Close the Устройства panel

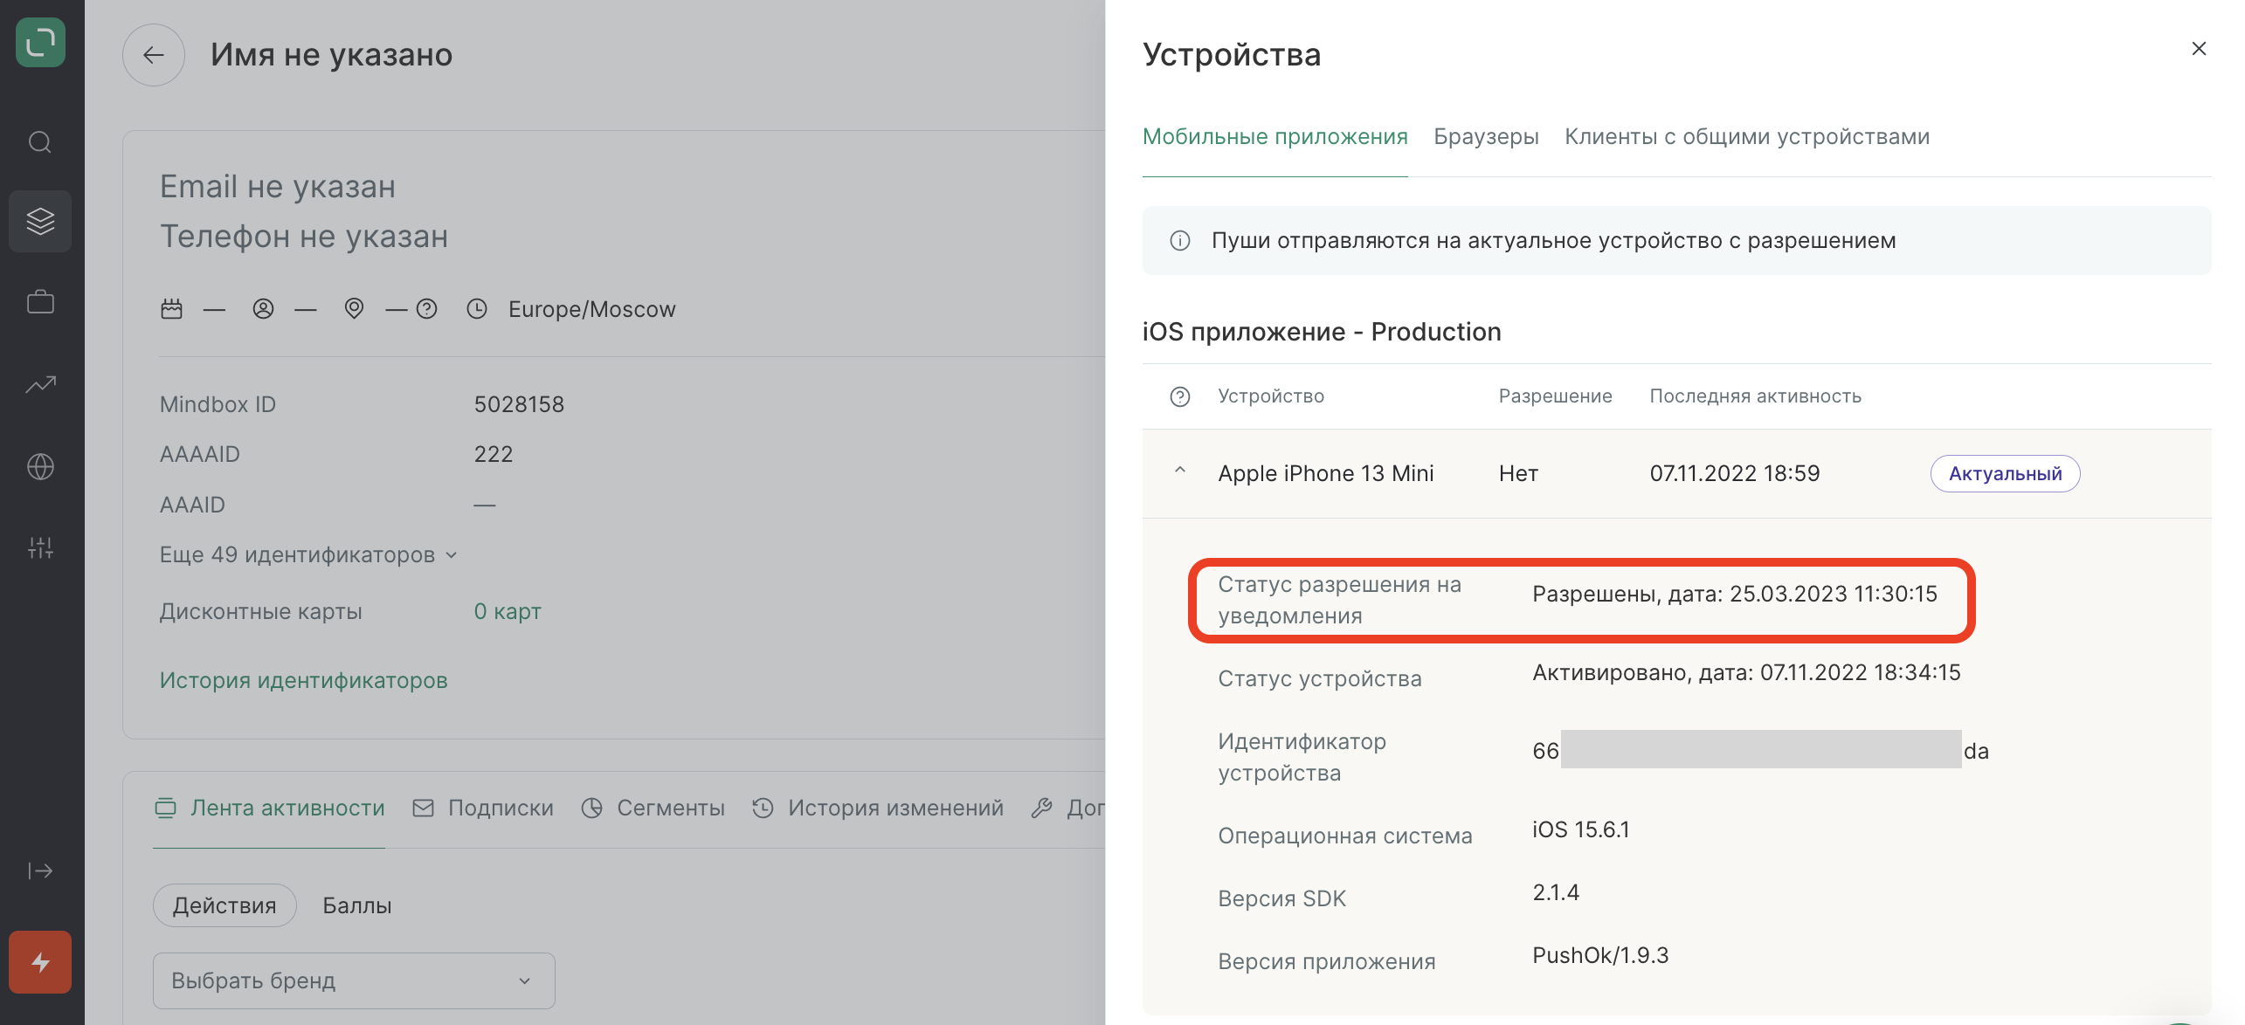[2199, 49]
